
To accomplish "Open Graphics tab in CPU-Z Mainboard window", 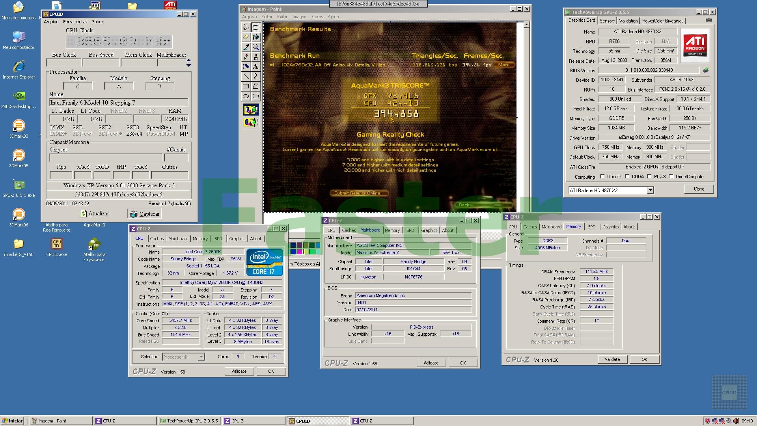I will [x=429, y=230].
